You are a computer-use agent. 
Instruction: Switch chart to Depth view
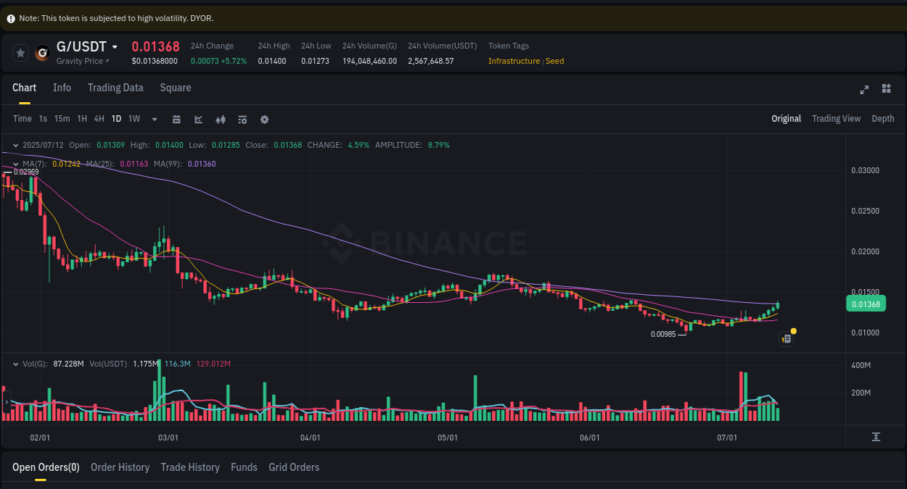coord(883,118)
